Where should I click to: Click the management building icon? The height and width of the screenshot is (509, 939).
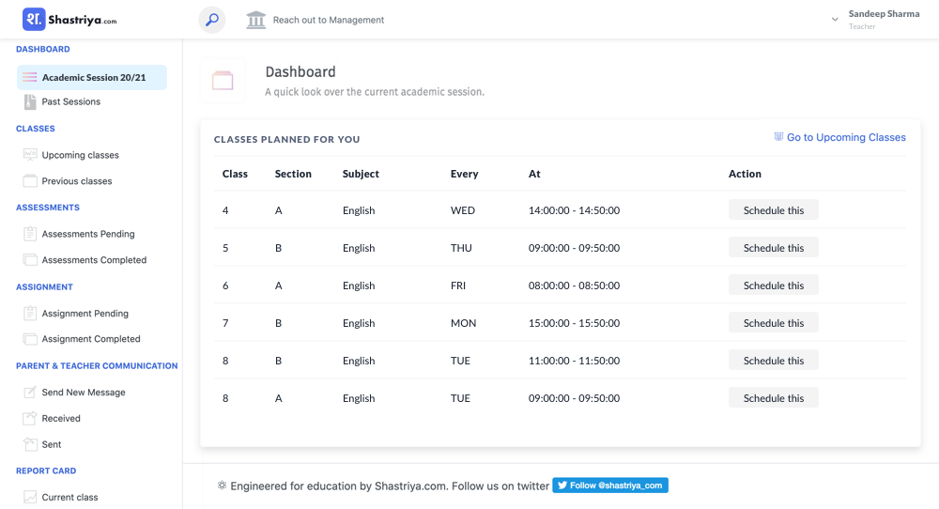point(255,20)
